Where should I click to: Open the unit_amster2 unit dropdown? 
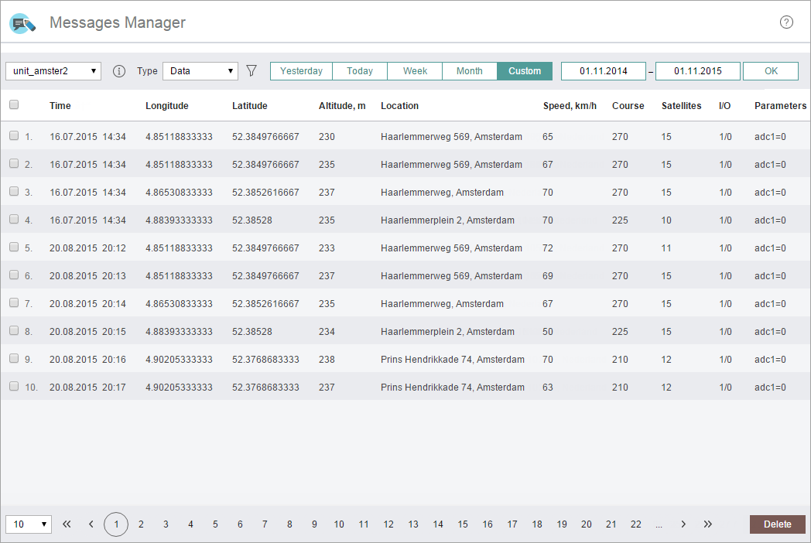[x=53, y=71]
